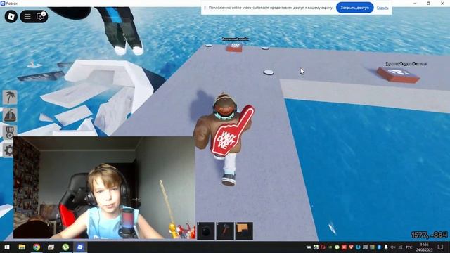This screenshot has height=253, width=450.
Task: Open the Windows notification center
Action: tap(441, 247)
